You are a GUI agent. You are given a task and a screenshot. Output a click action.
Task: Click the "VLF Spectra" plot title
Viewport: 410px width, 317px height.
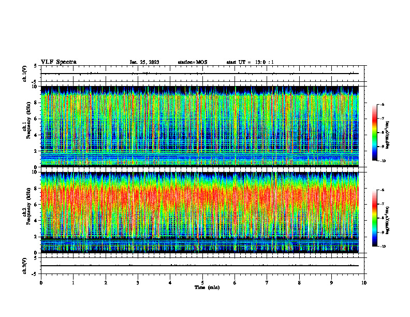click(x=58, y=62)
